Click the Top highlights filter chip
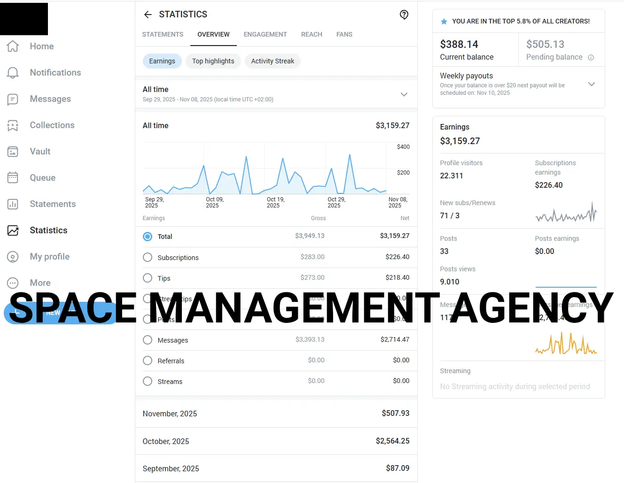Image resolution: width=624 pixels, height=483 pixels. 213,61
